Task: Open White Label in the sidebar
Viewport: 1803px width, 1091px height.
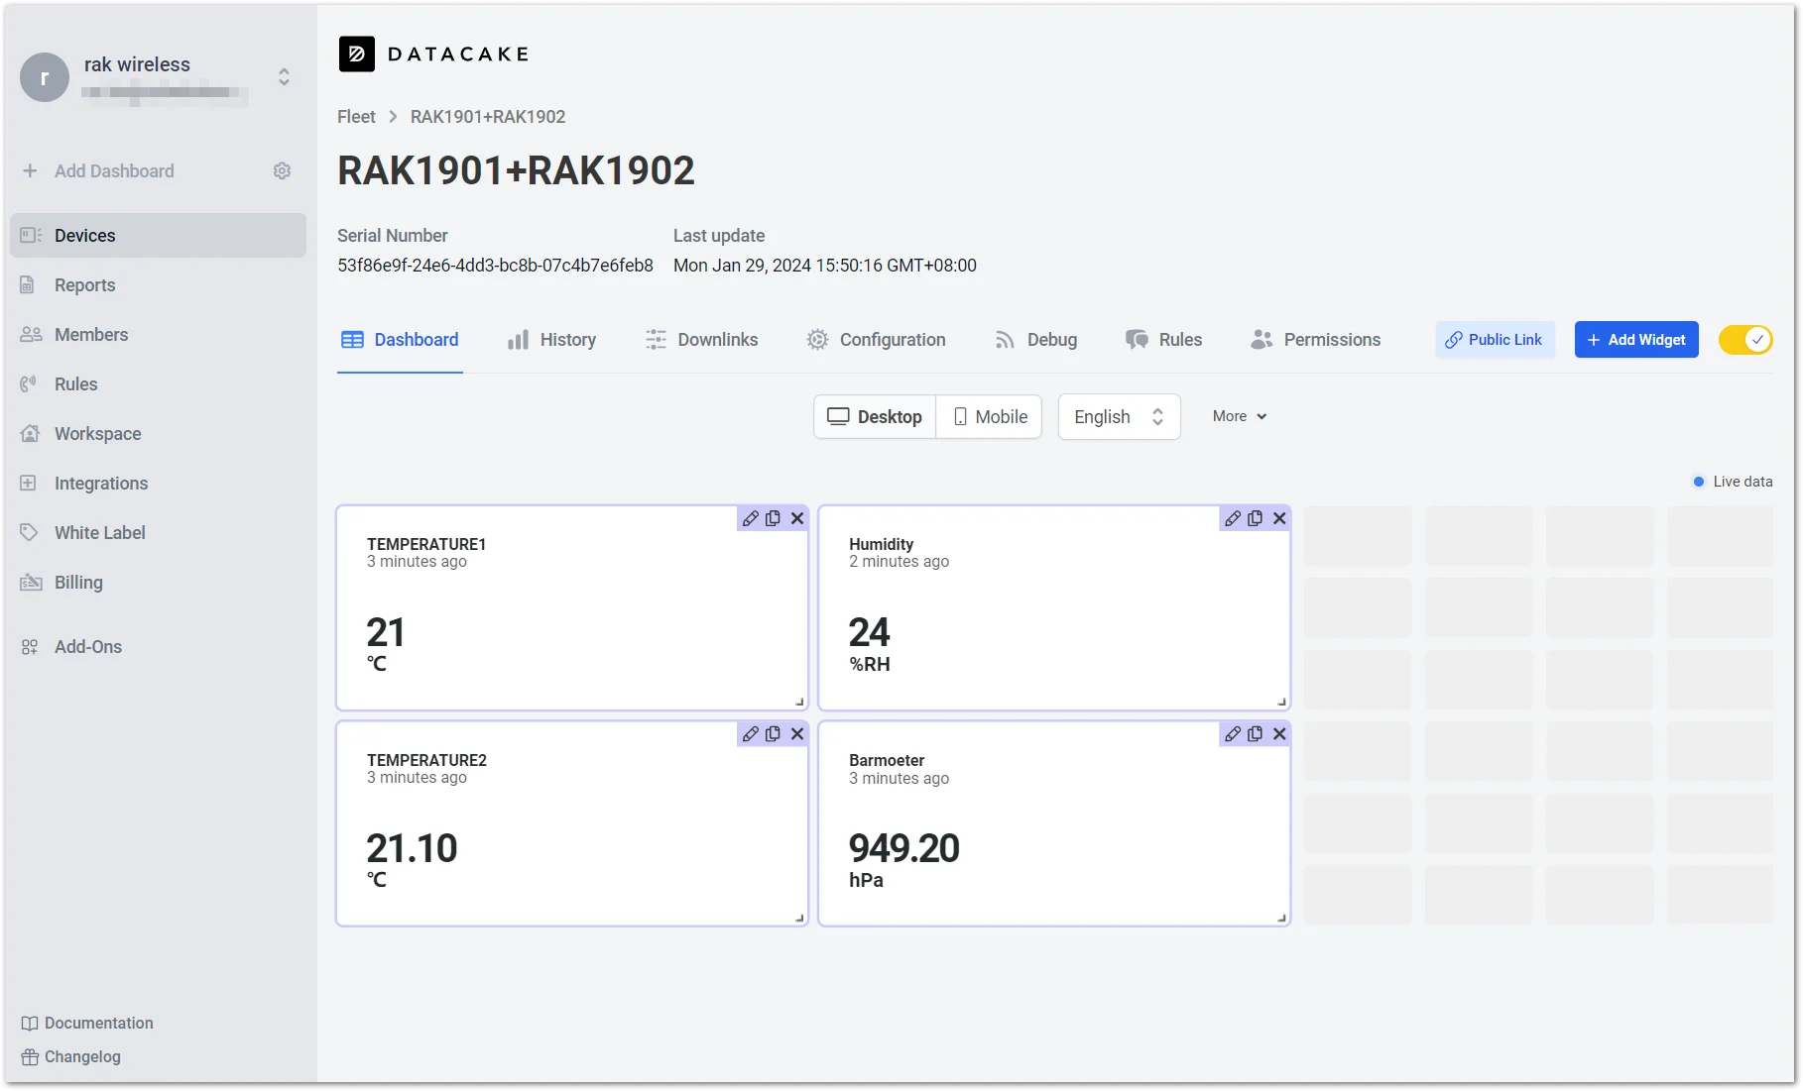Action: [159, 533]
